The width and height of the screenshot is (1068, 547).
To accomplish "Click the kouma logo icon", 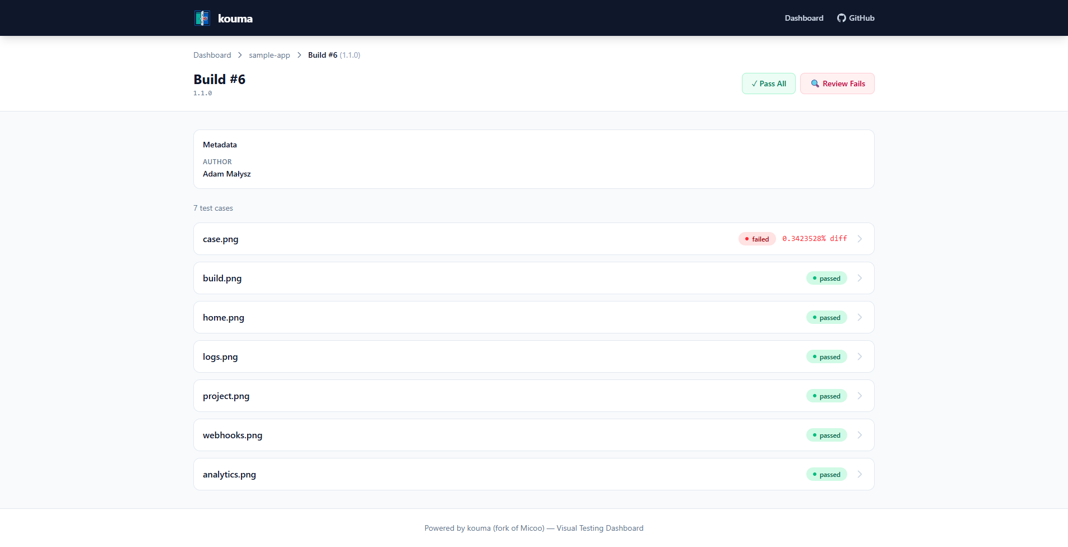I will [202, 18].
